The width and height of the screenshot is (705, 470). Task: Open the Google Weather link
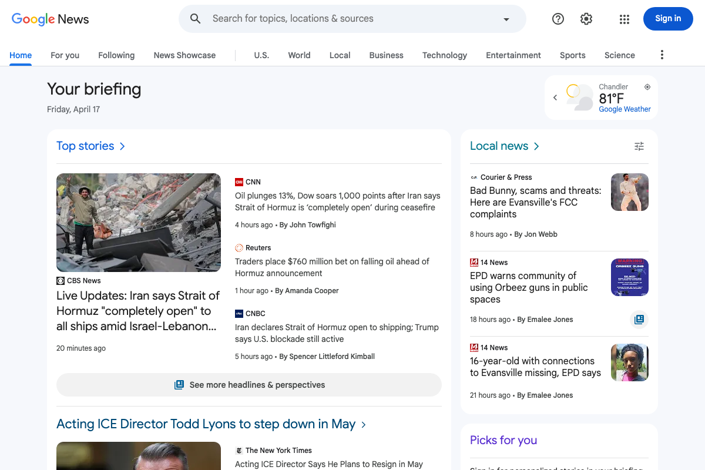point(625,109)
